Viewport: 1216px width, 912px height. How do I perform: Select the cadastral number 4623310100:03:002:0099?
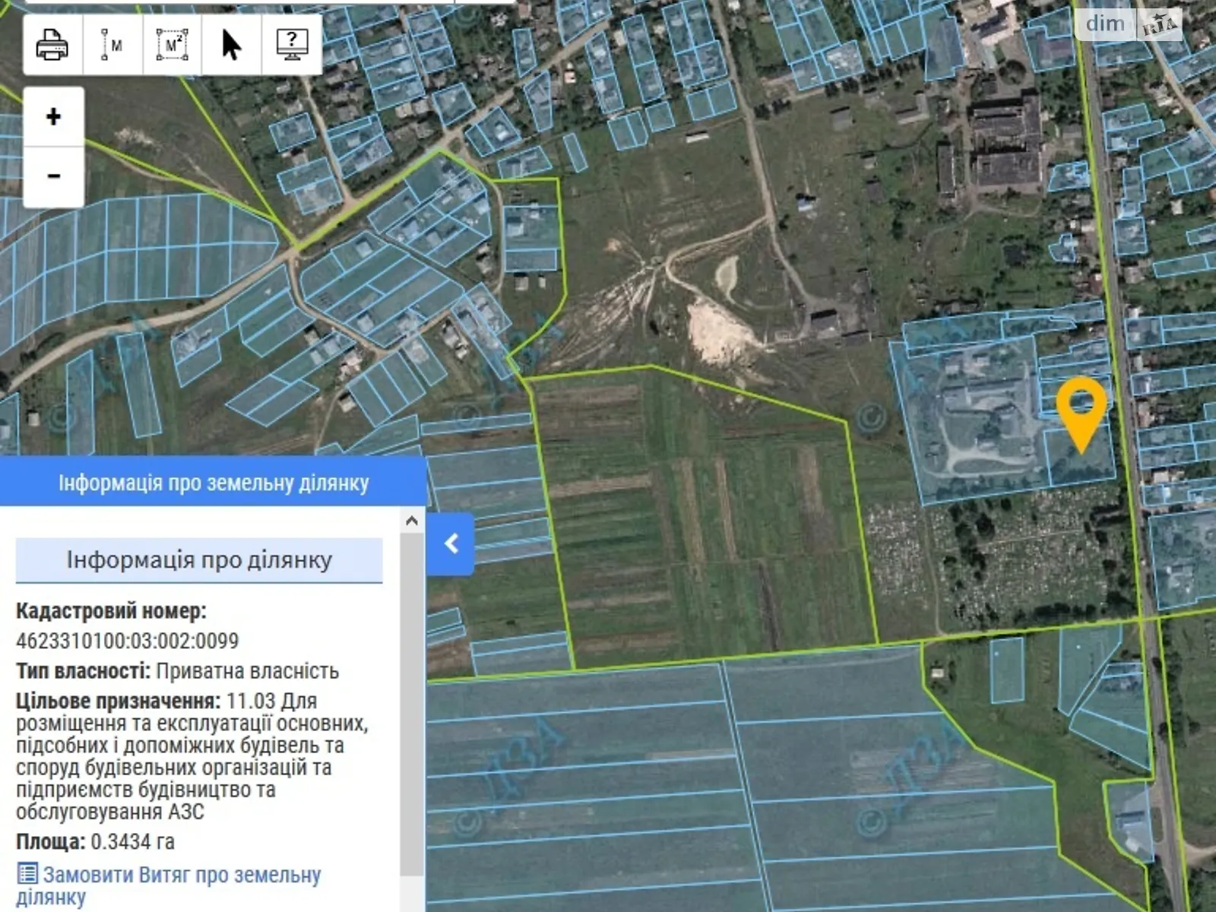click(x=128, y=641)
